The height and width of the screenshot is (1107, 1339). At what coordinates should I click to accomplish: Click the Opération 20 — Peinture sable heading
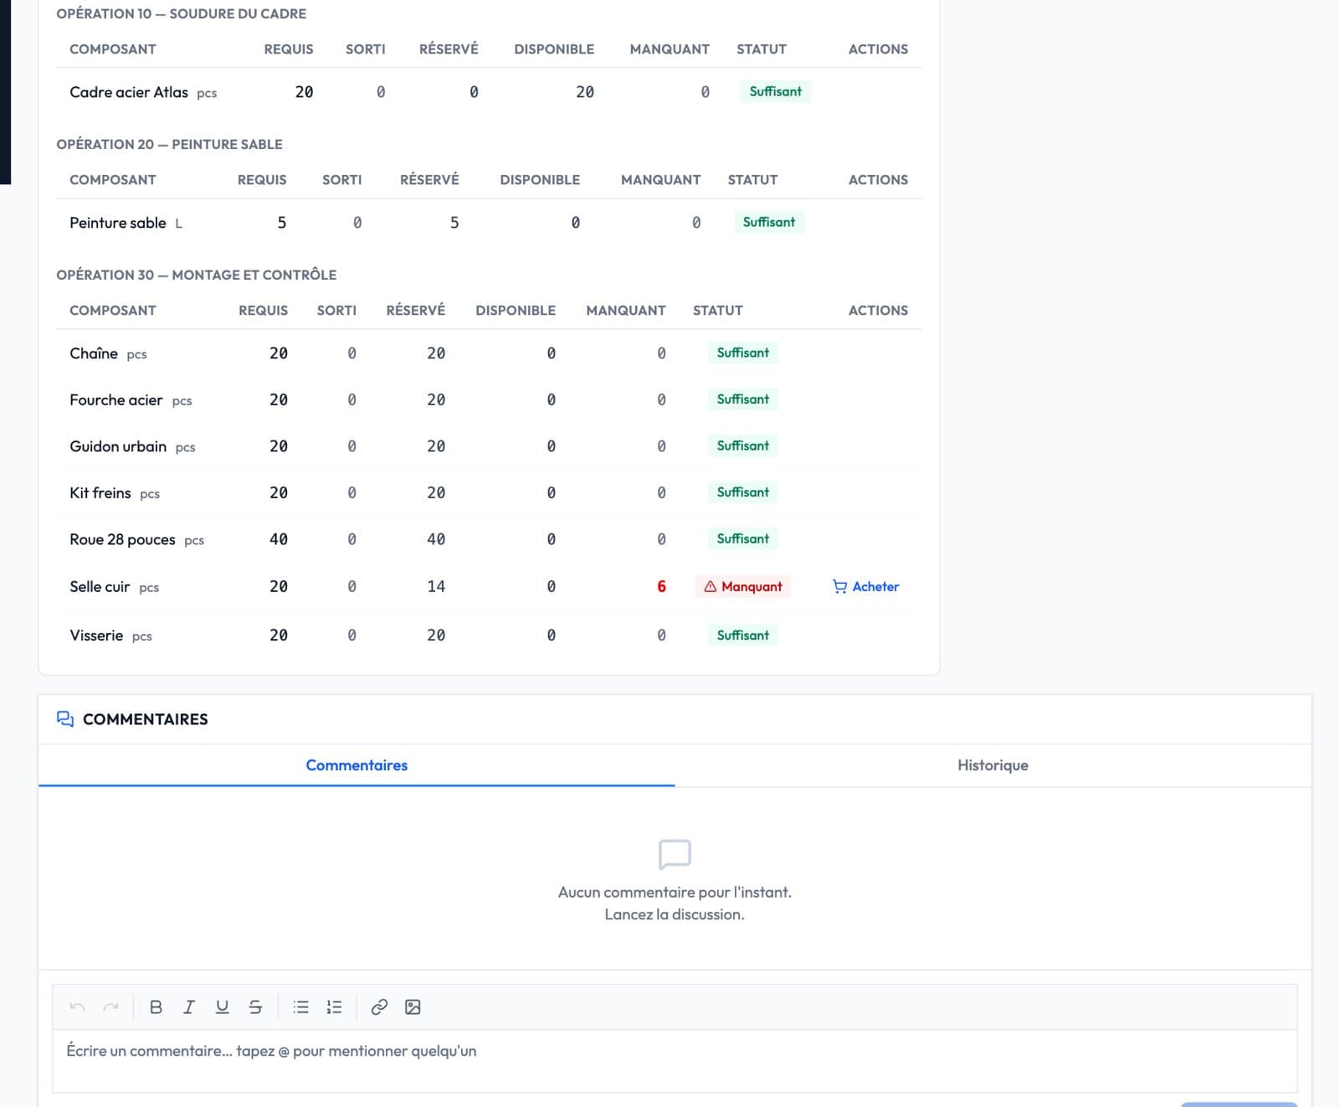coord(169,144)
